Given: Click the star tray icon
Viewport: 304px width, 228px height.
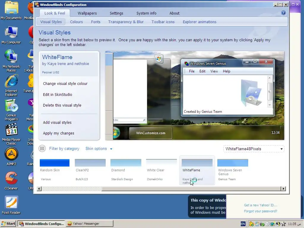Looking at the screenshot, I should pyautogui.click(x=284, y=224).
